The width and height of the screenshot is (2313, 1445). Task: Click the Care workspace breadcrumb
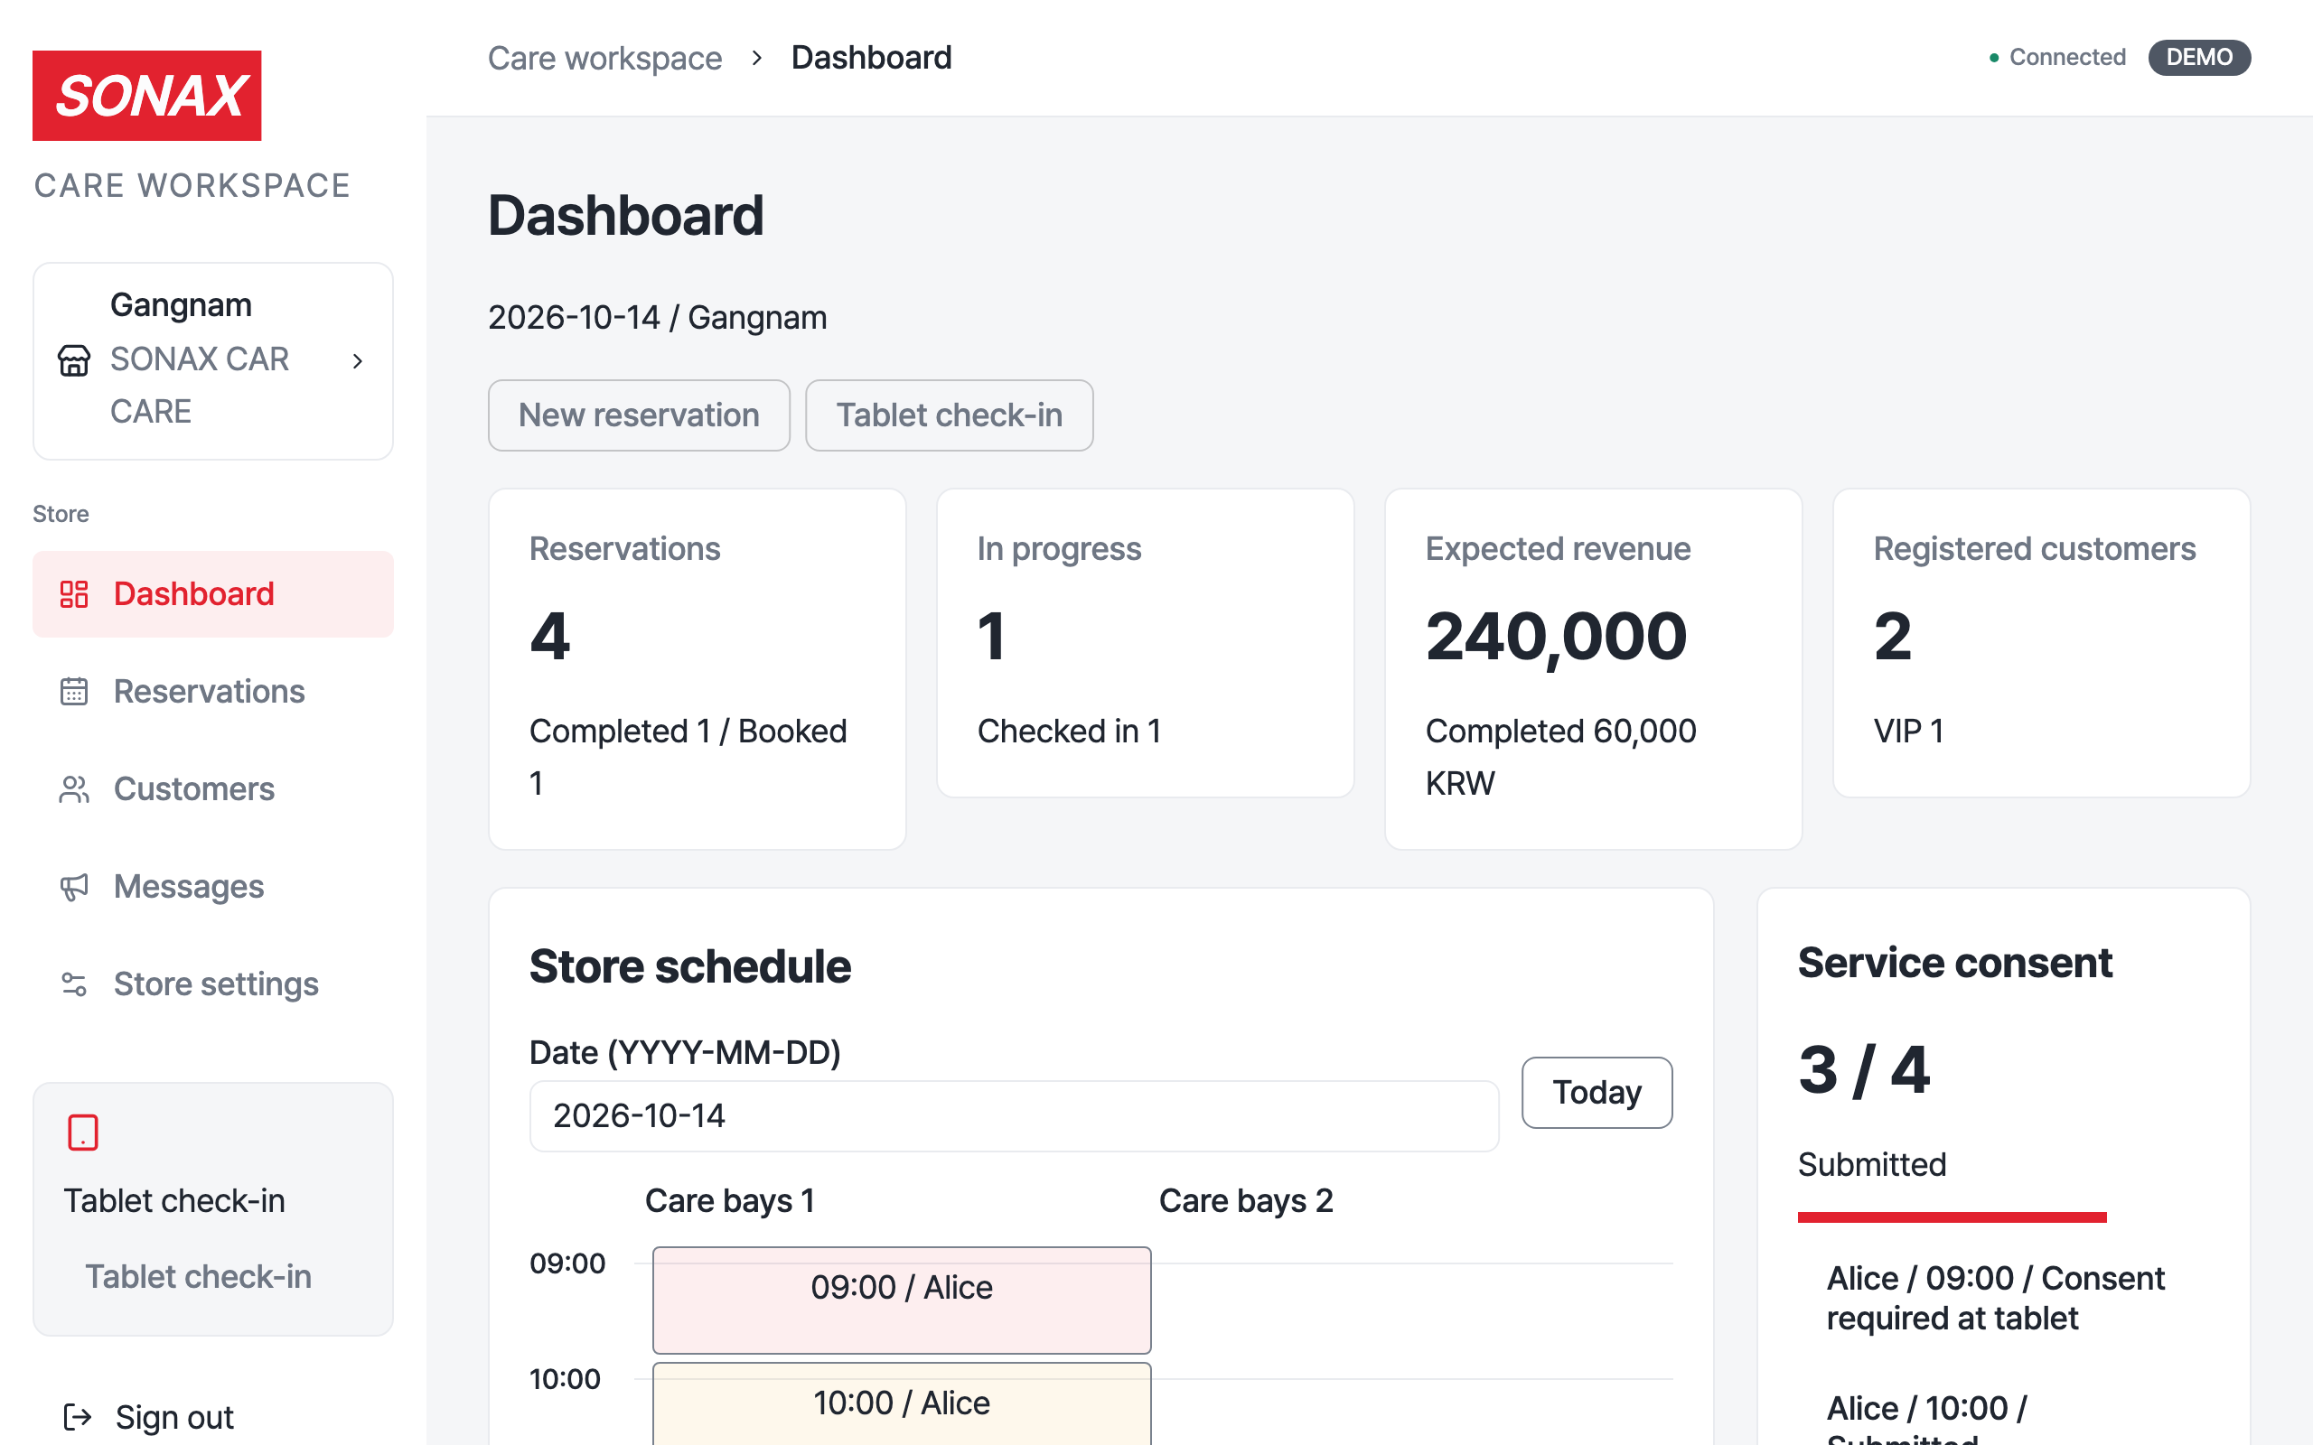point(604,57)
